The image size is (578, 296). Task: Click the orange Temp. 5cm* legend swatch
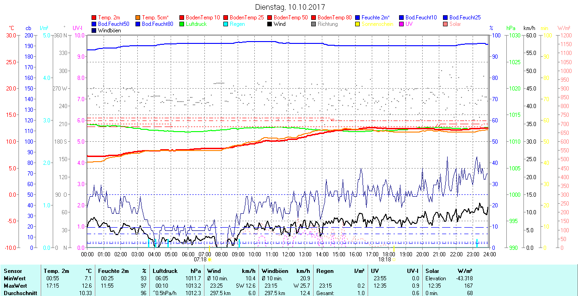click(x=138, y=18)
